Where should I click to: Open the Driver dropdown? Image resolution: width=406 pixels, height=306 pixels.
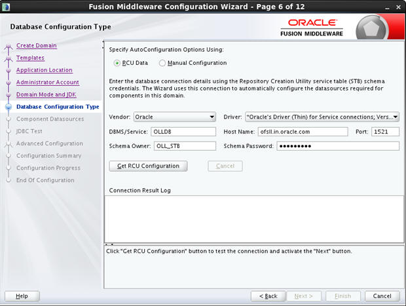point(322,117)
